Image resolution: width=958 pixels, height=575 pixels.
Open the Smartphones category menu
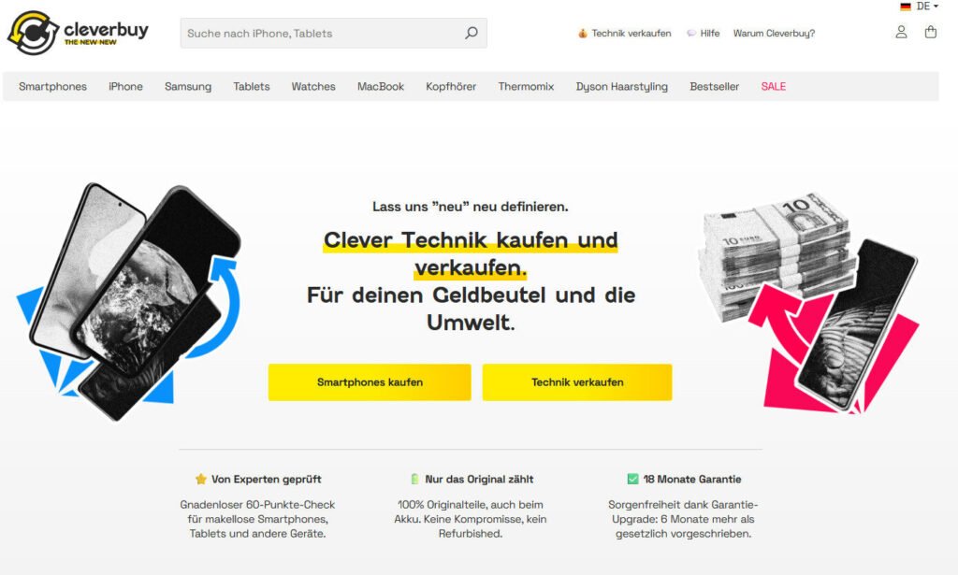(x=52, y=87)
